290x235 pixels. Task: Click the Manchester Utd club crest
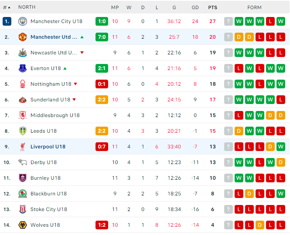point(23,37)
